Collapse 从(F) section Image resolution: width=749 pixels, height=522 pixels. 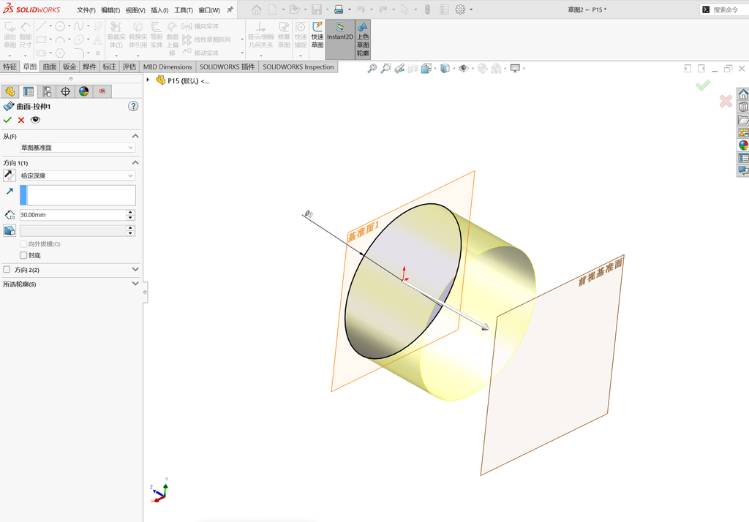tap(135, 136)
